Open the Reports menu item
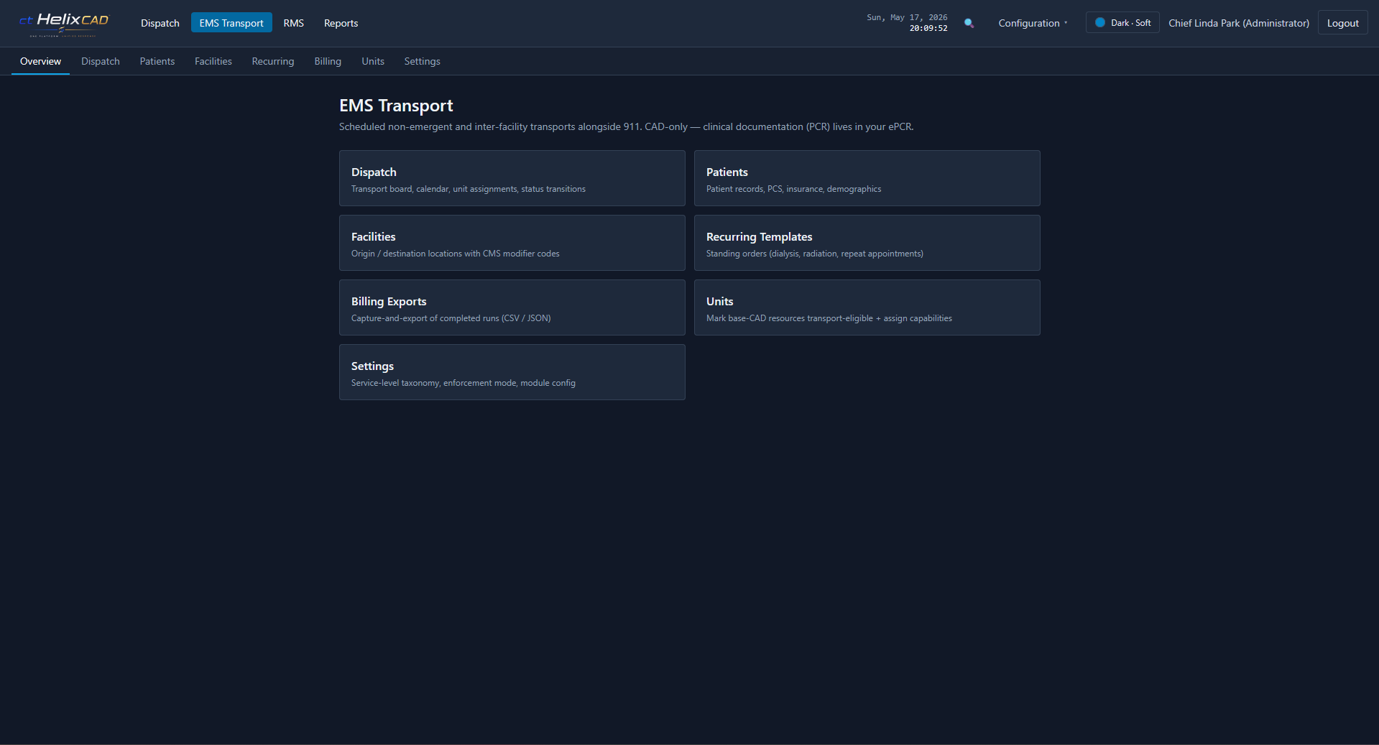The height and width of the screenshot is (745, 1379). pyautogui.click(x=341, y=23)
